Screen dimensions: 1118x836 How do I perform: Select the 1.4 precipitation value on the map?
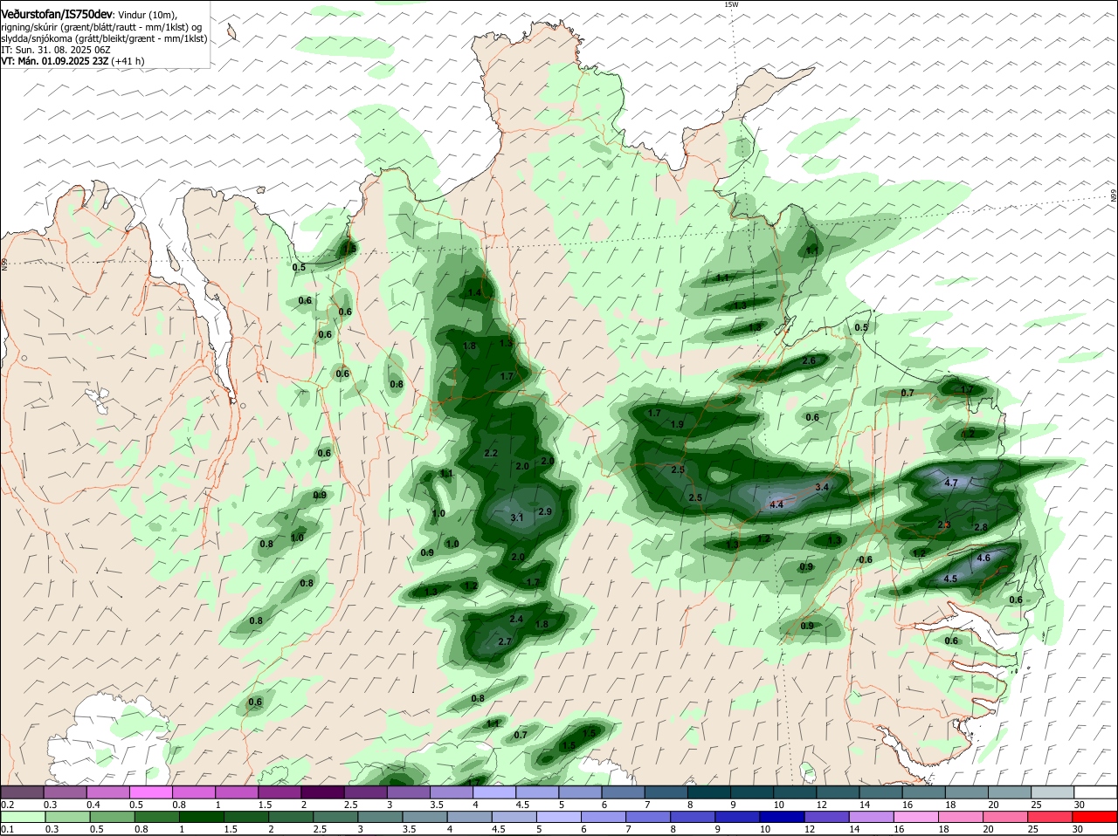474,292
